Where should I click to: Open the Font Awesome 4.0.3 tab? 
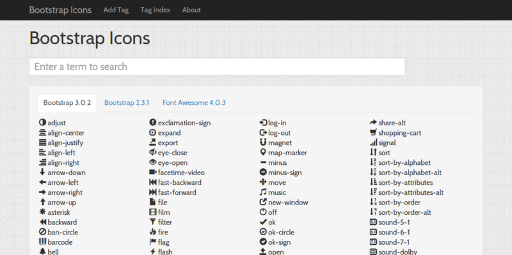tap(194, 103)
